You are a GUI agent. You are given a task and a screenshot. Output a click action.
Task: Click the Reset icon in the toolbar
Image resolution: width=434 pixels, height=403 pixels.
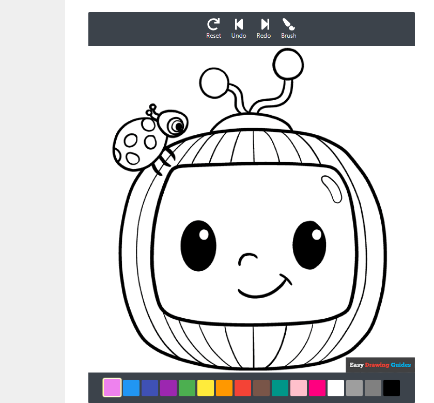pyautogui.click(x=213, y=28)
